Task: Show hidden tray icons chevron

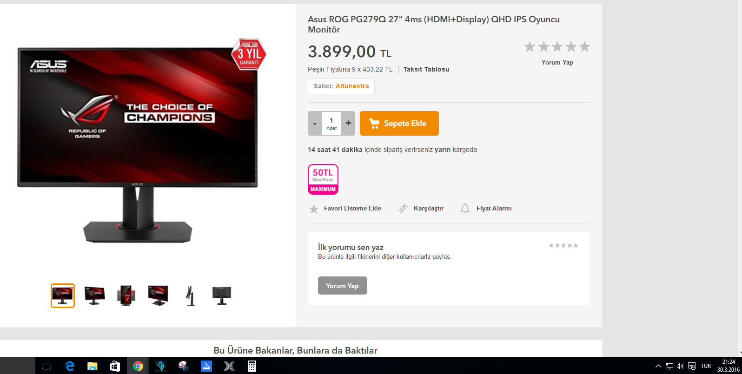Action: (x=658, y=366)
